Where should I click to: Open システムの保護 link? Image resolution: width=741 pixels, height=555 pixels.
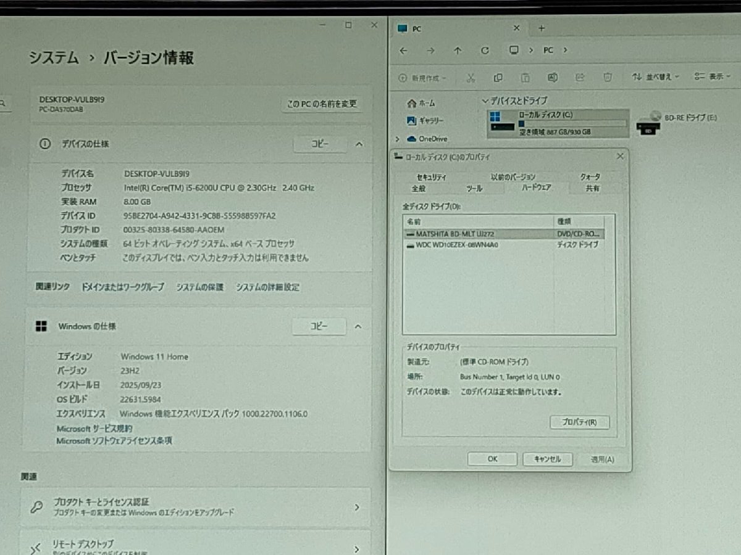(x=199, y=287)
